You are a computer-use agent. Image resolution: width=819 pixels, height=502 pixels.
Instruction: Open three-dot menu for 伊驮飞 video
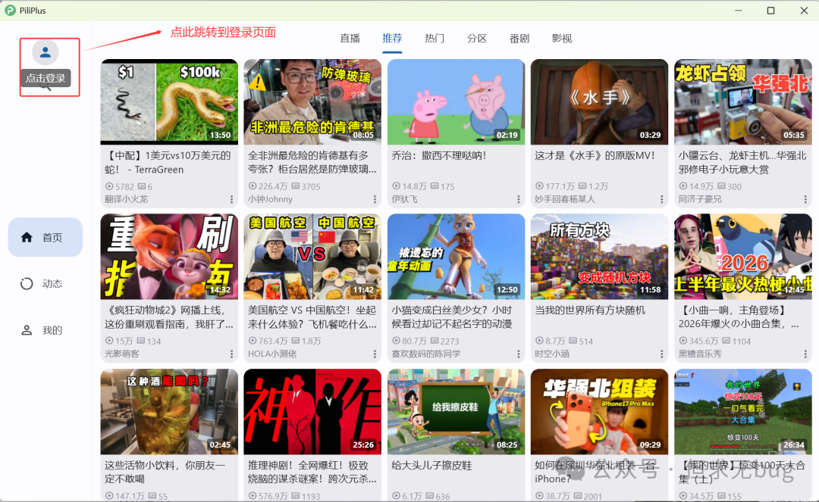[x=519, y=199]
